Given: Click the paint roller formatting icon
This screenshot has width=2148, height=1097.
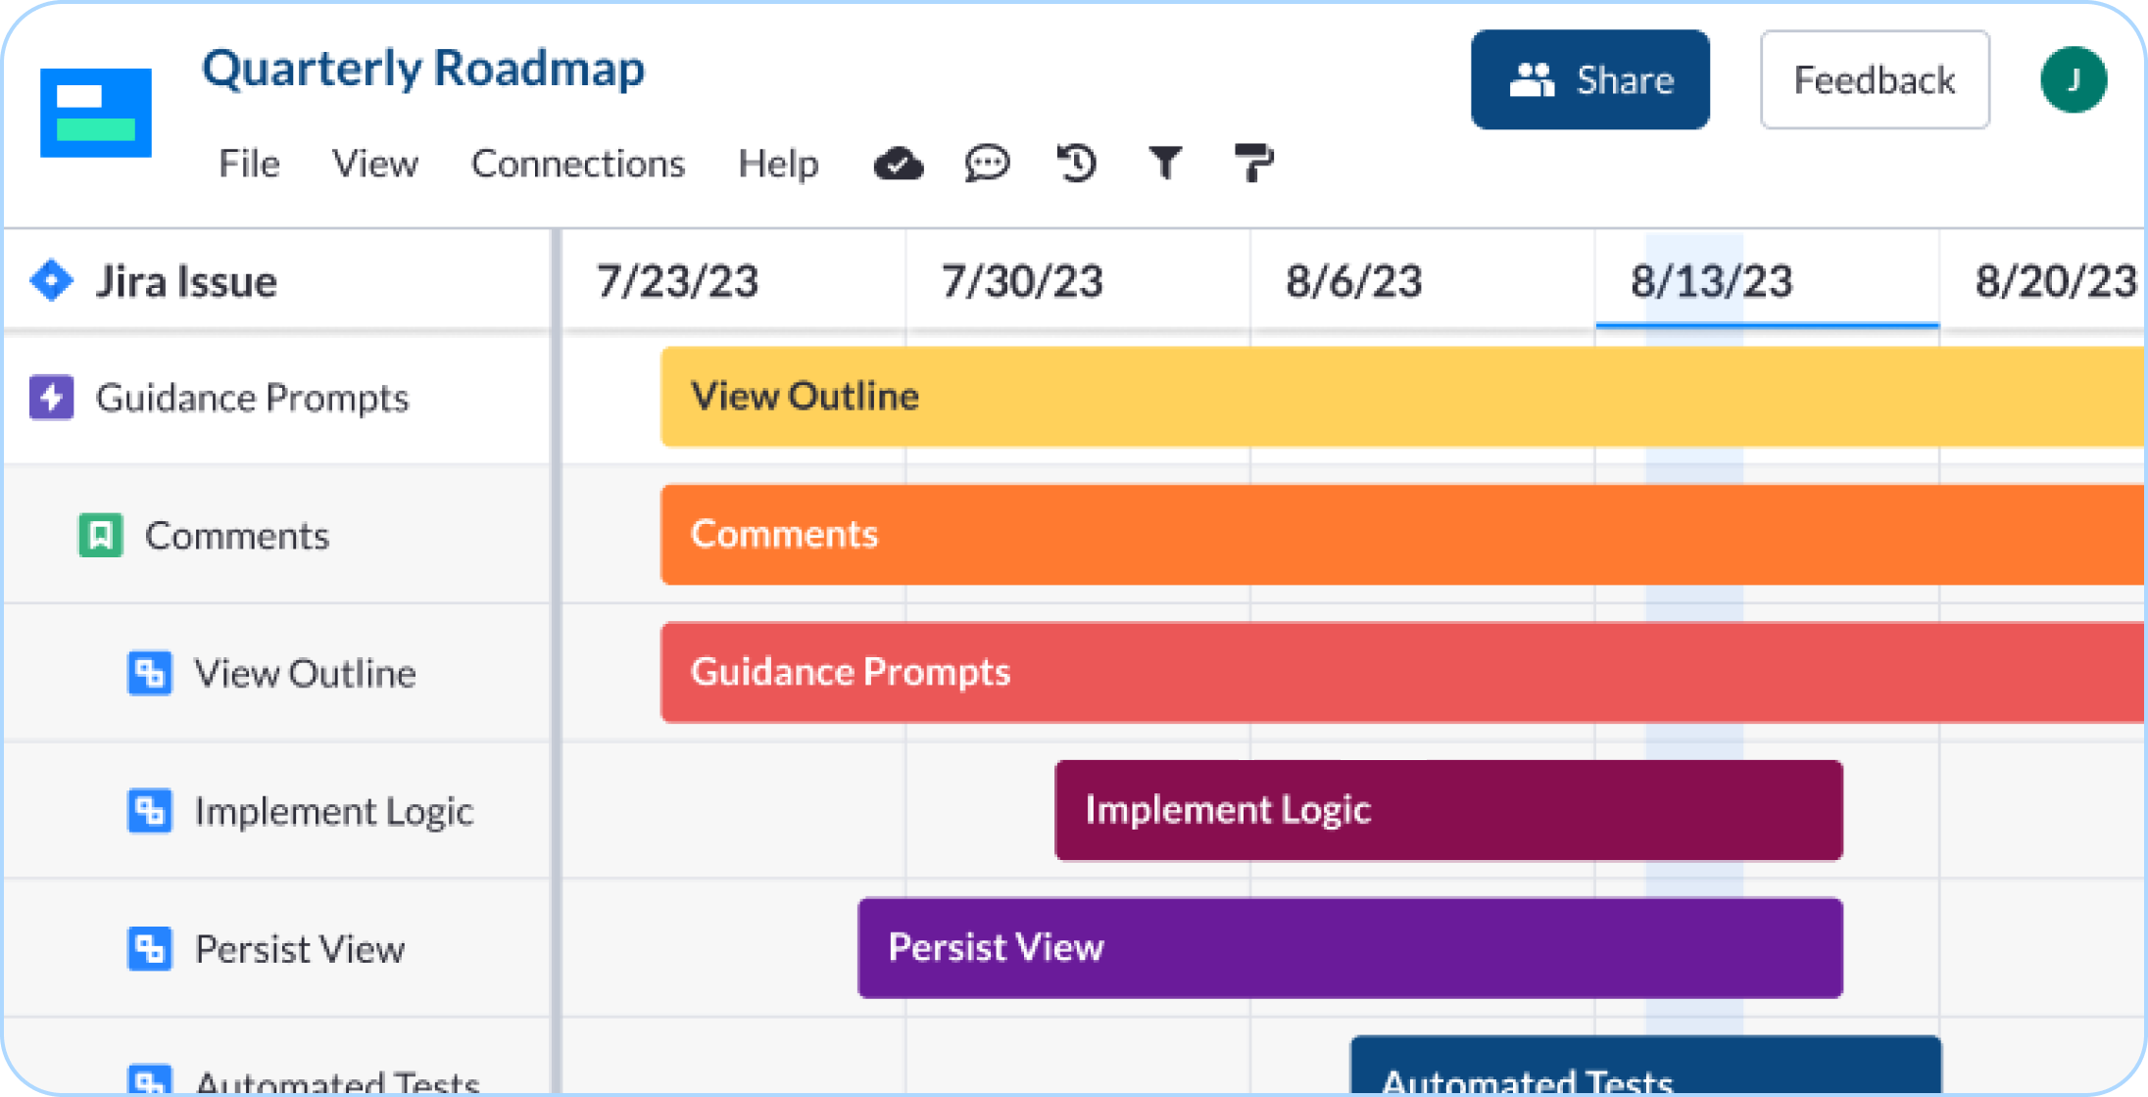Looking at the screenshot, I should [1253, 163].
